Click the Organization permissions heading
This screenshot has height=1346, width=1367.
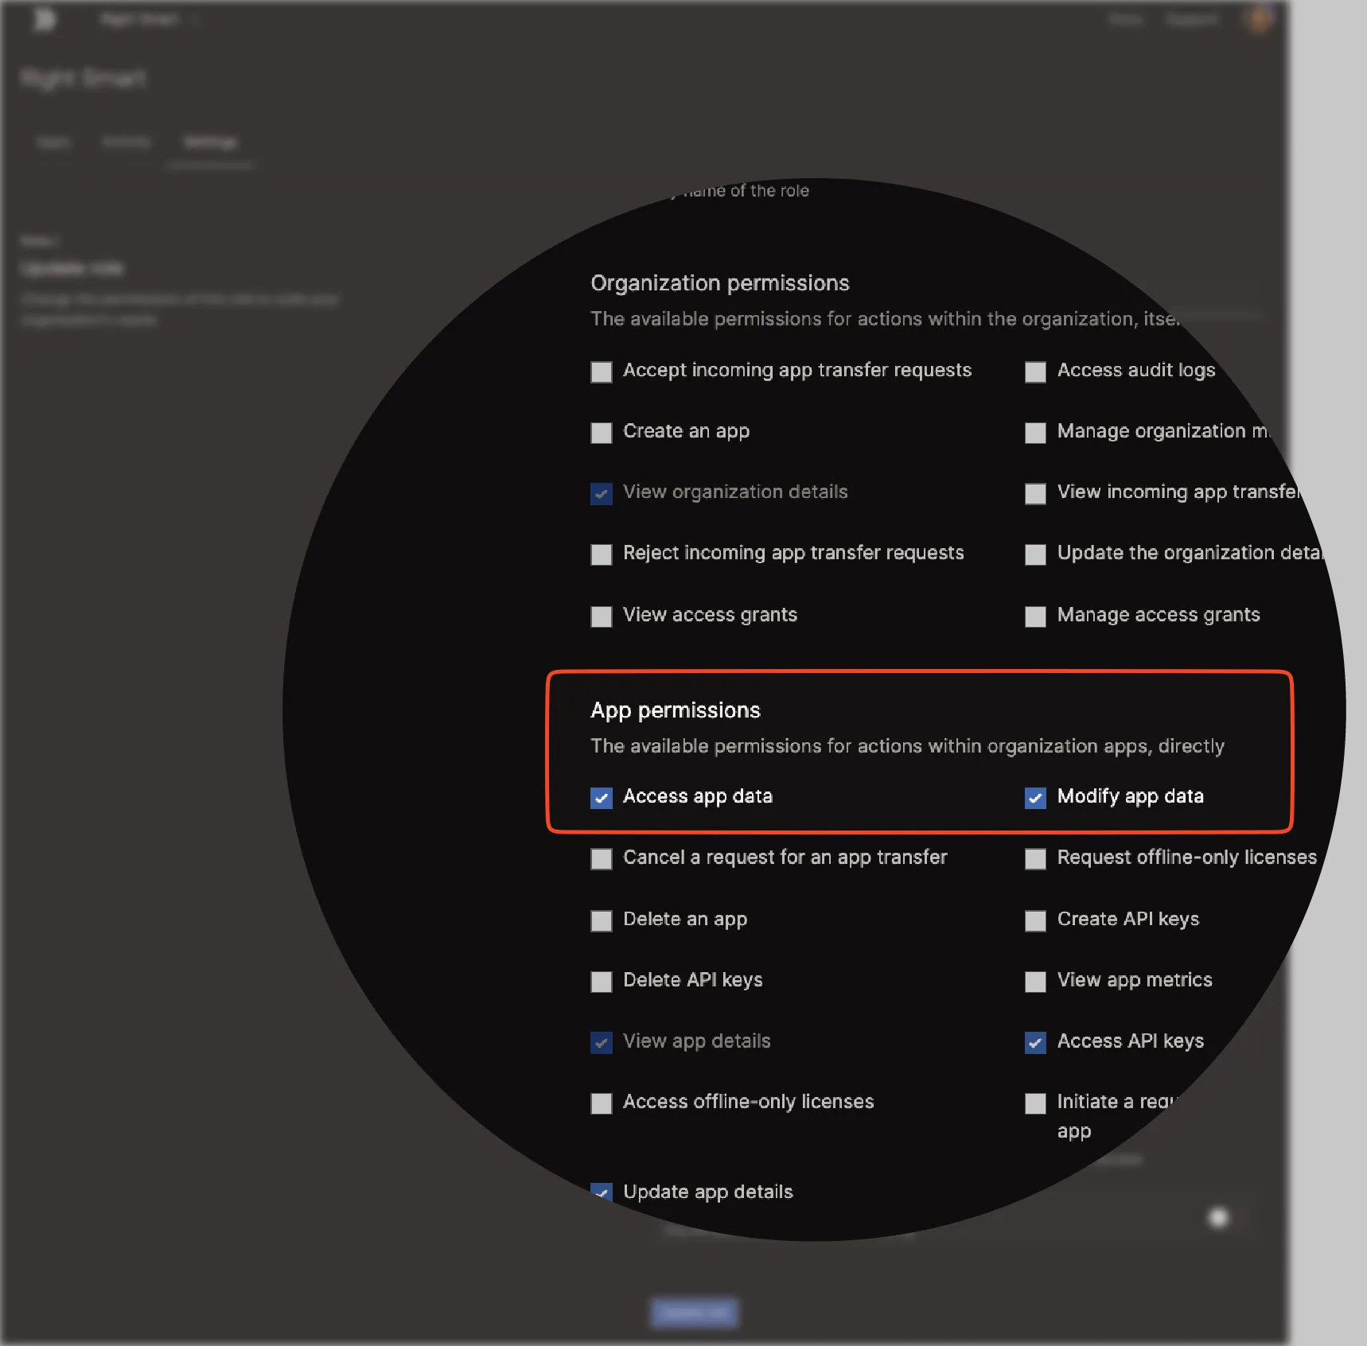(720, 283)
